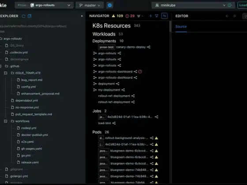The width and height of the screenshot is (247, 185).
Task: Open release.yaml workflow file
Action: click(x=30, y=163)
